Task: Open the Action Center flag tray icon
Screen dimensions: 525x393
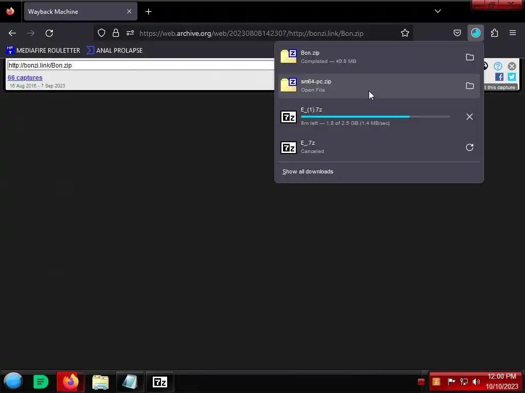Action: pos(451,381)
